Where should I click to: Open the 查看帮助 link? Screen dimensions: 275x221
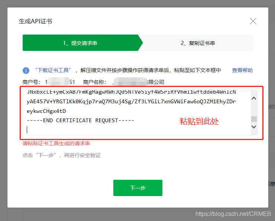point(242,70)
